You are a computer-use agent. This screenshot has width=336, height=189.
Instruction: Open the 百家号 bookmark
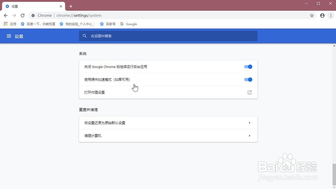[108, 24]
